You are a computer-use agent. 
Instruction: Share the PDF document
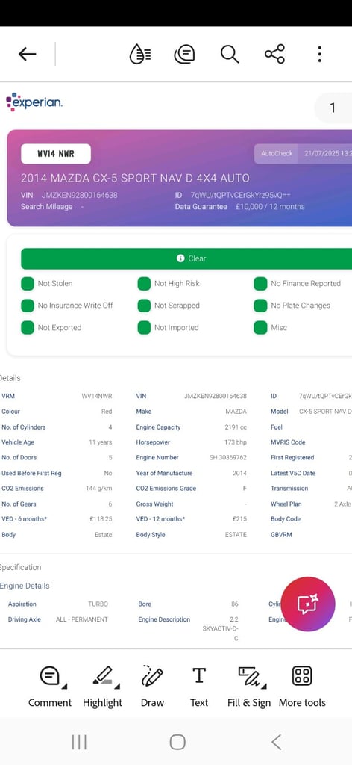point(274,54)
